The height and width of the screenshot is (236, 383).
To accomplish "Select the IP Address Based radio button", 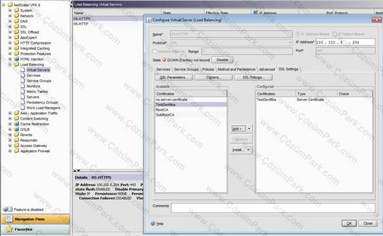I will [x=298, y=34].
